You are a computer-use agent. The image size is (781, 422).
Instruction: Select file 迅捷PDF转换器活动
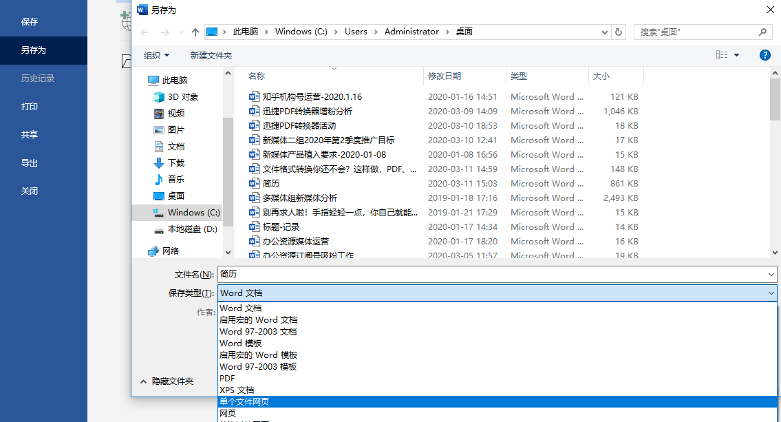coord(299,125)
